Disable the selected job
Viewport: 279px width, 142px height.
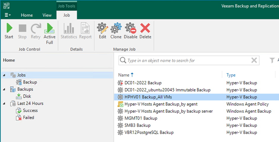tap(130, 31)
